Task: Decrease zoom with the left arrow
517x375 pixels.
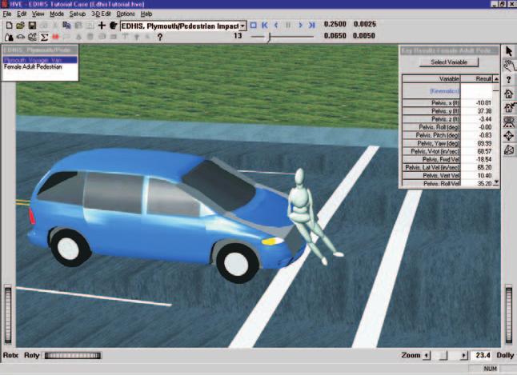Action: click(x=427, y=356)
